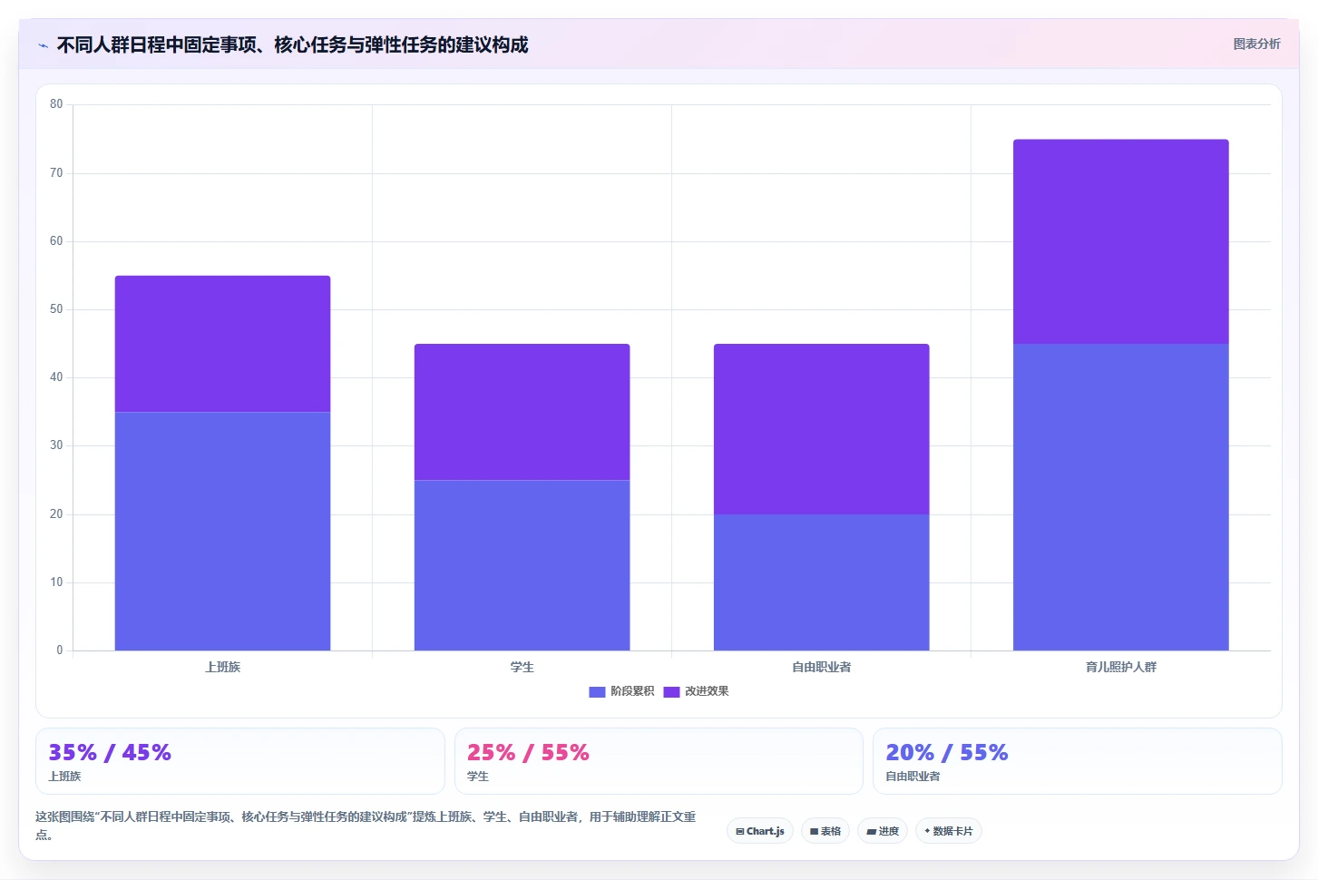Select the 表格 tag chip
The height and width of the screenshot is (880, 1318).
point(825,831)
